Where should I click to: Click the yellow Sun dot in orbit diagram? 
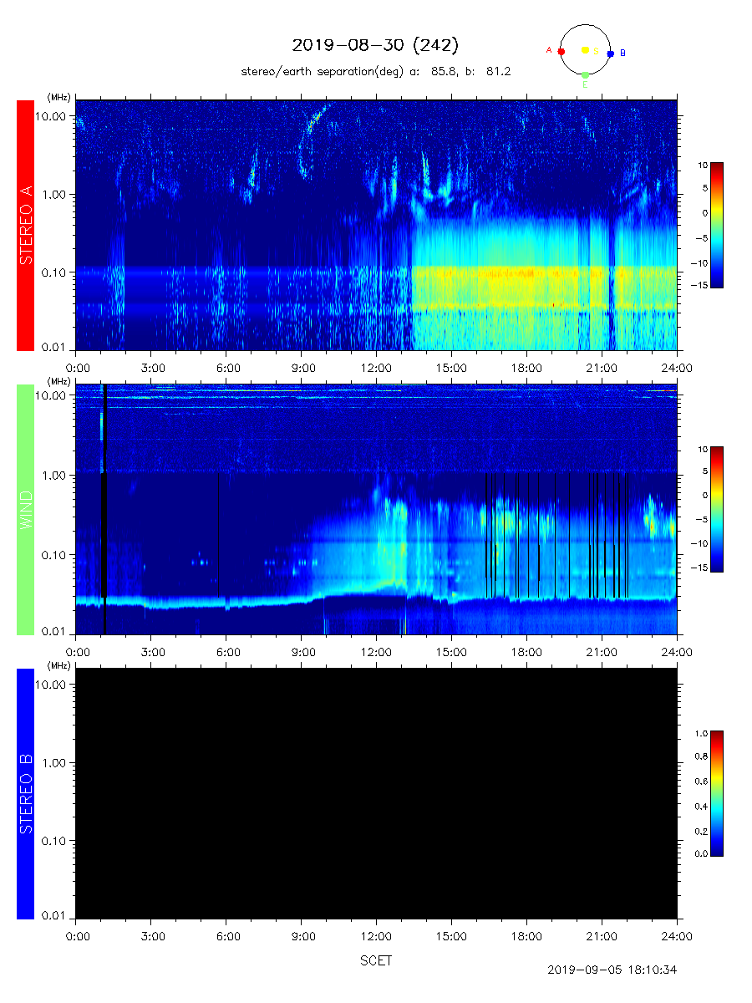click(585, 50)
